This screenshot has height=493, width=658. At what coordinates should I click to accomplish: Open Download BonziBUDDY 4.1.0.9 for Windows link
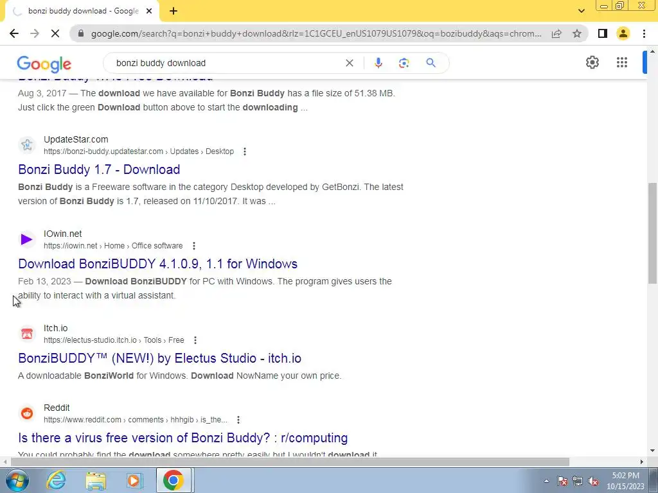click(158, 264)
